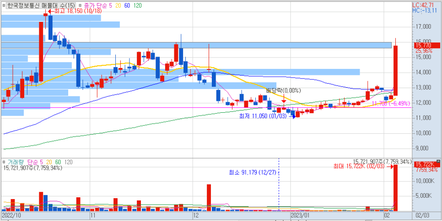Click the green 60 in the volume legend

click(x=58, y=162)
